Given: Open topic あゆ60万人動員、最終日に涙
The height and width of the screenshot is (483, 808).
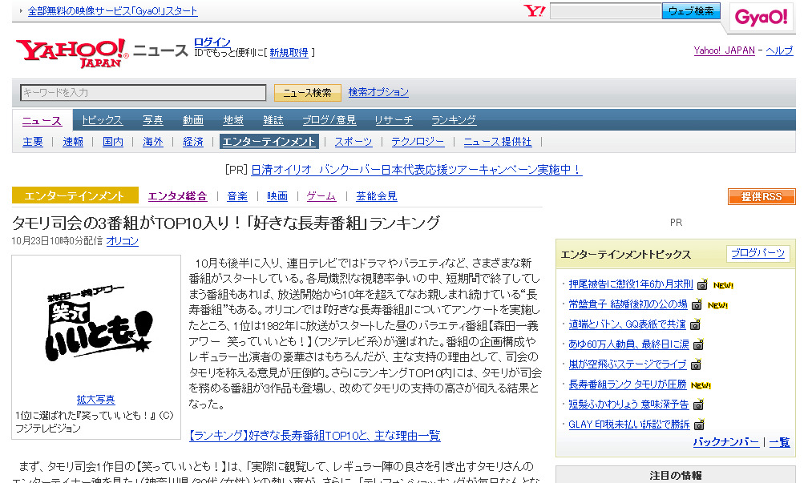Looking at the screenshot, I should pos(628,344).
